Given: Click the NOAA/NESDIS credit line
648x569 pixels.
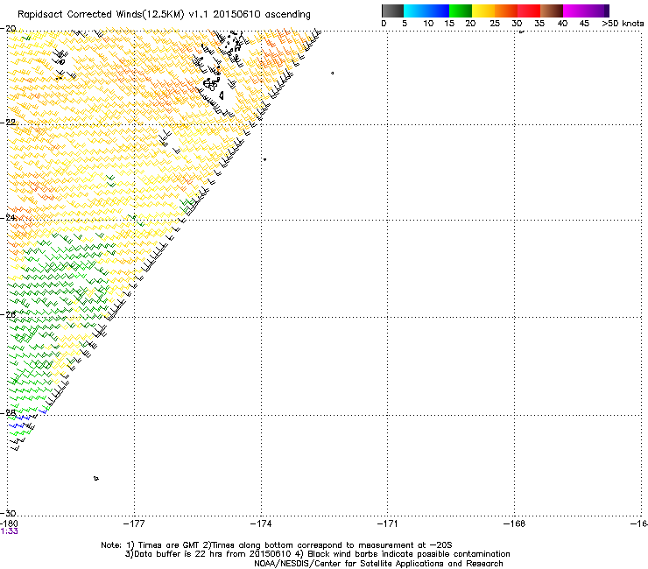Looking at the screenshot, I should (378, 564).
